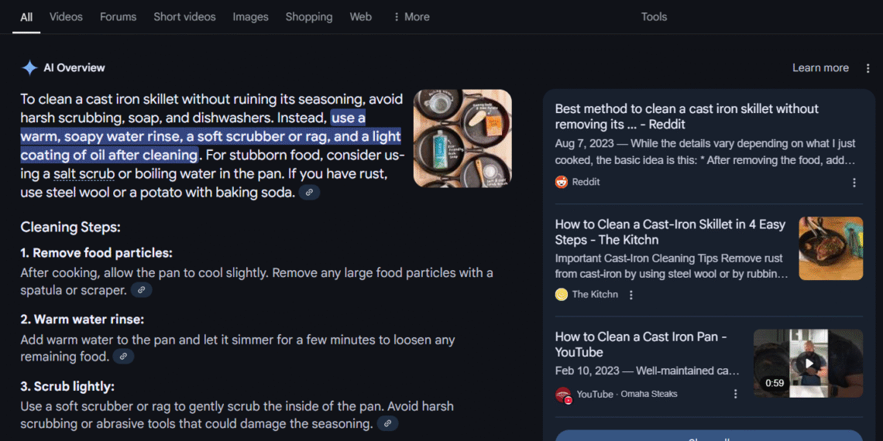Viewport: 883px width, 441px height.
Task: Click the 'salt scrub' underlined link
Action: tap(84, 175)
